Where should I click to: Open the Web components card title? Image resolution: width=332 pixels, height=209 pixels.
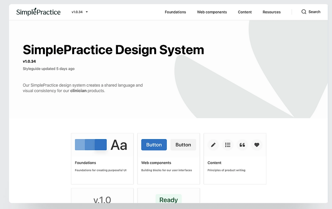tap(156, 163)
